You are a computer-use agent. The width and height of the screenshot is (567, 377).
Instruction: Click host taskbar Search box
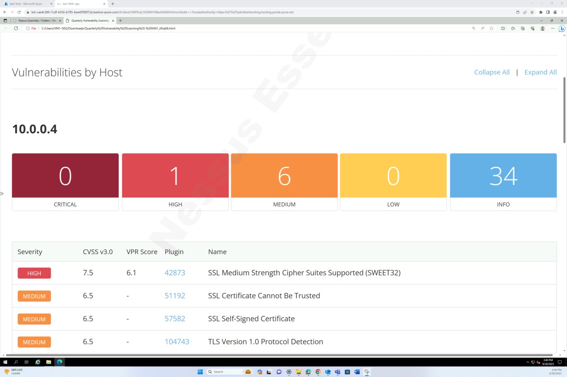pyautogui.click(x=229, y=372)
